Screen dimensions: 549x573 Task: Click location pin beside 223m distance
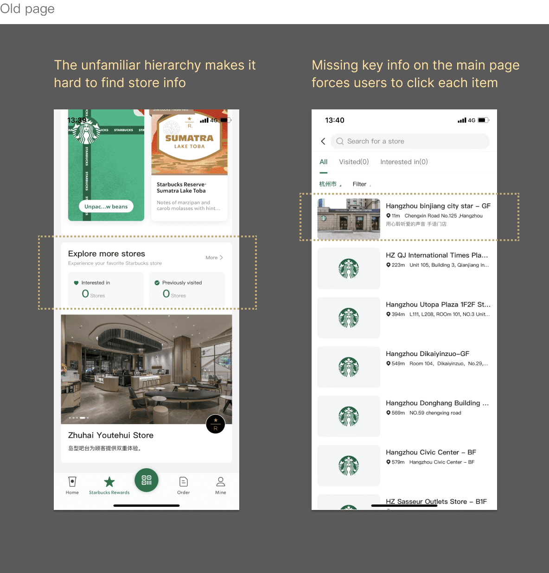click(x=389, y=265)
